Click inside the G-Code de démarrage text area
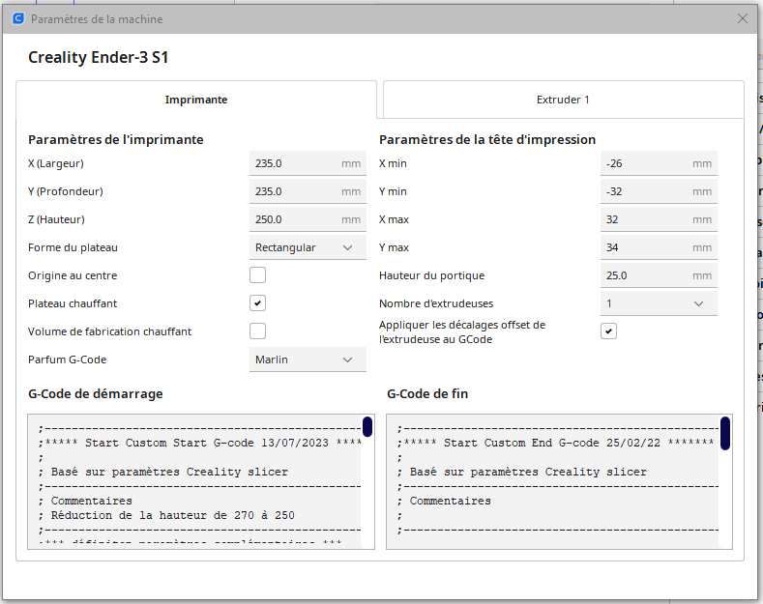 tap(201, 482)
